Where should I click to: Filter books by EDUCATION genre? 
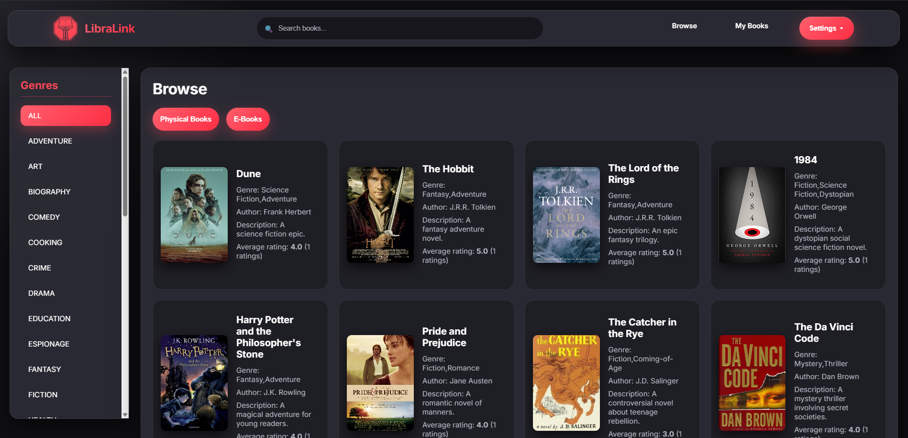[66, 319]
